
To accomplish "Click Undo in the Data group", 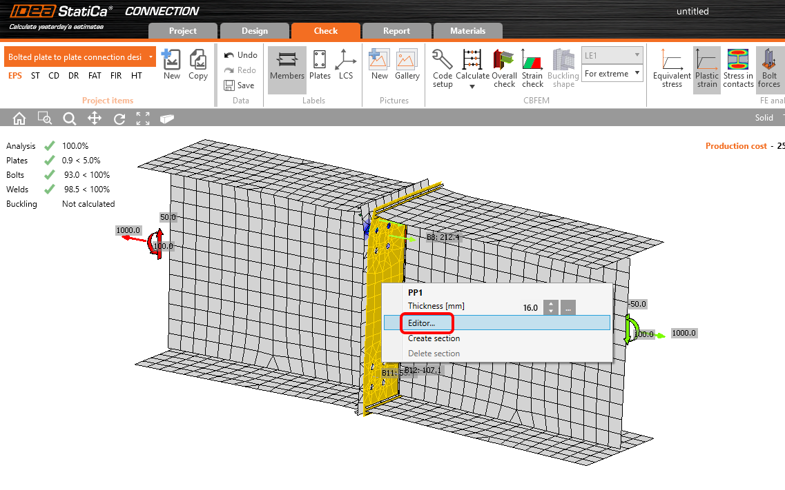I will (x=240, y=54).
